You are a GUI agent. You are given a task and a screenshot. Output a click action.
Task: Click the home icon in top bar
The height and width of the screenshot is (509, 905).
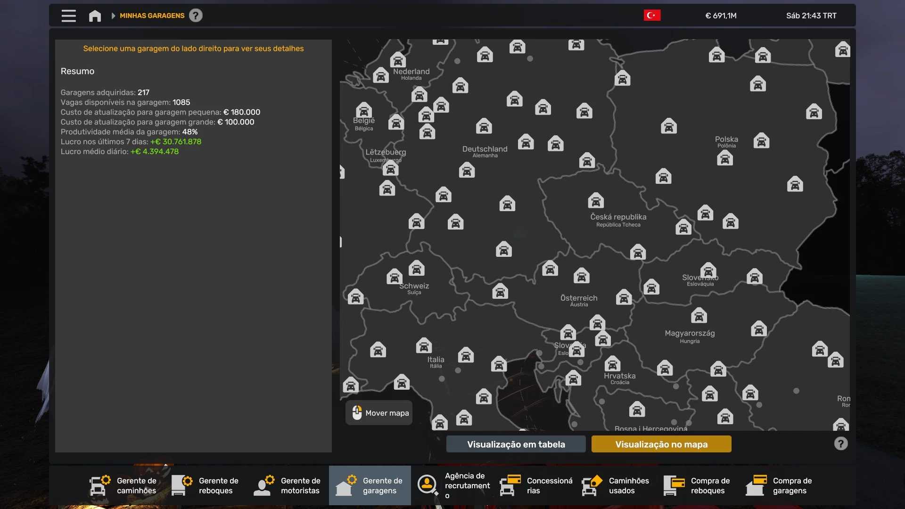point(95,16)
